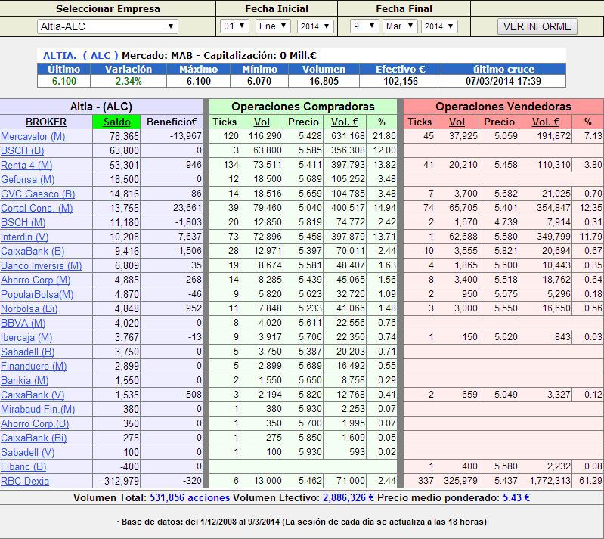Open the BSCH (M) broker link
This screenshot has height=539, width=604.
point(23,222)
